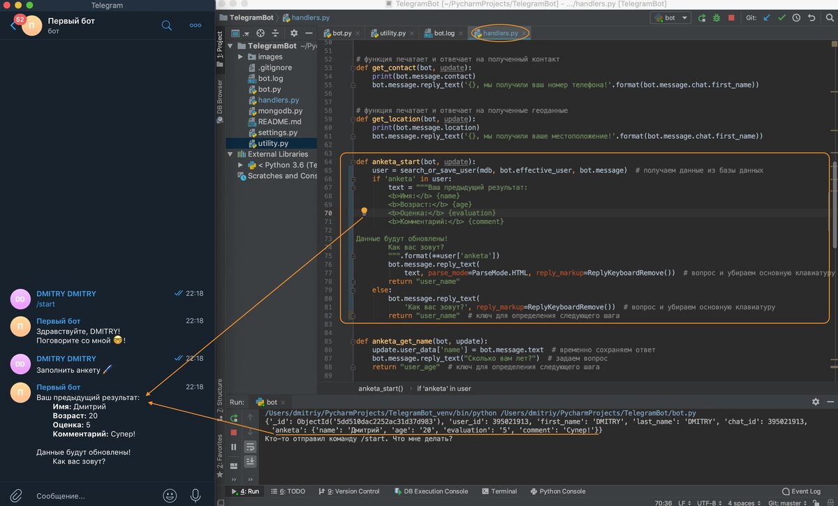
Task: Open the Terminal tool window
Action: pos(499,491)
